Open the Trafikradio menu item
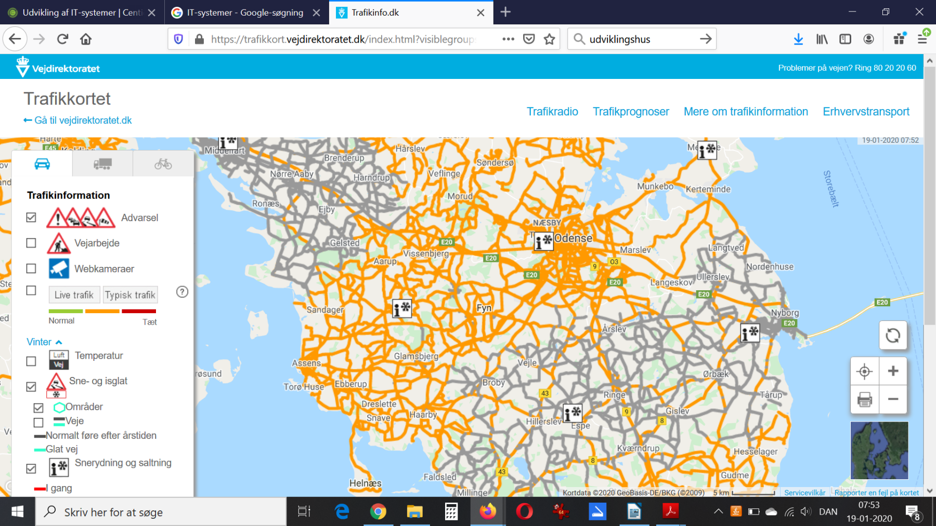This screenshot has width=936, height=526. tap(552, 112)
